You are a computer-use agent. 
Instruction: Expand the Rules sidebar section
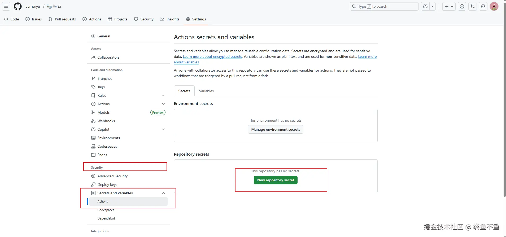pos(163,95)
